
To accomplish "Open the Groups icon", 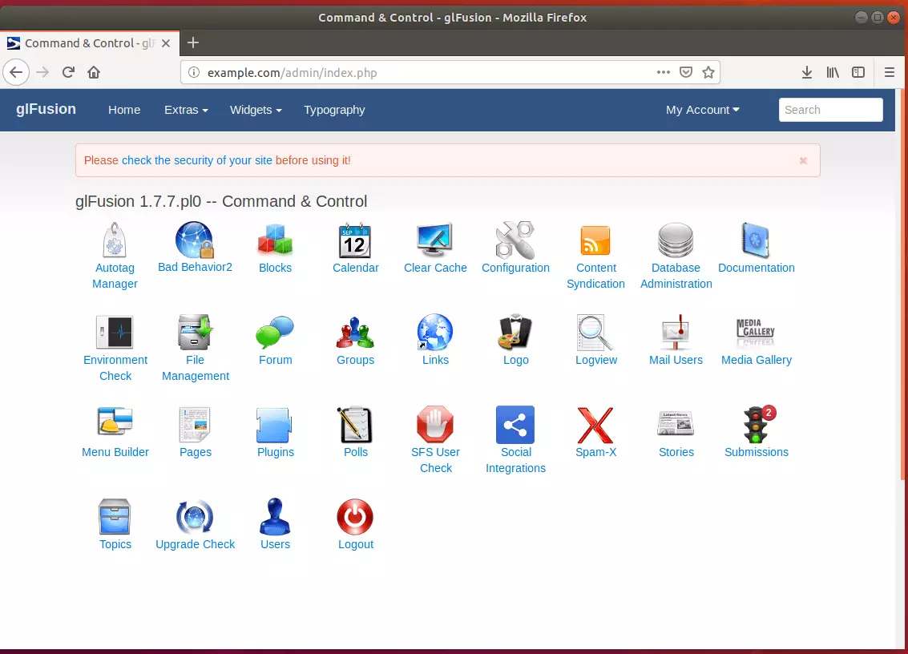I will [x=355, y=332].
